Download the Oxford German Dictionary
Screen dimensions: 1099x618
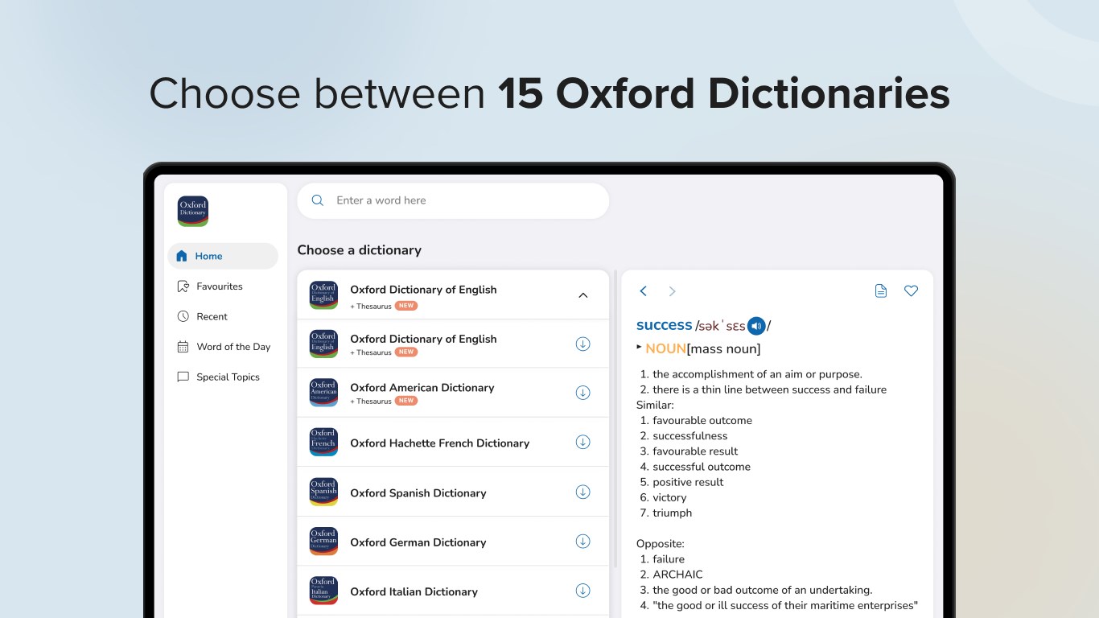[582, 542]
